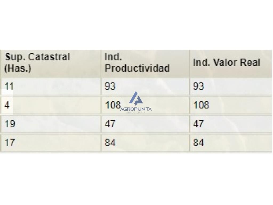273x205 pixels.
Task: Click 108 in the Valor Real column
Action: point(201,105)
